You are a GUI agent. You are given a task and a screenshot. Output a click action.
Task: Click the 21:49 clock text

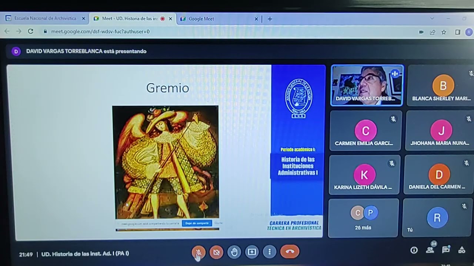click(26, 254)
